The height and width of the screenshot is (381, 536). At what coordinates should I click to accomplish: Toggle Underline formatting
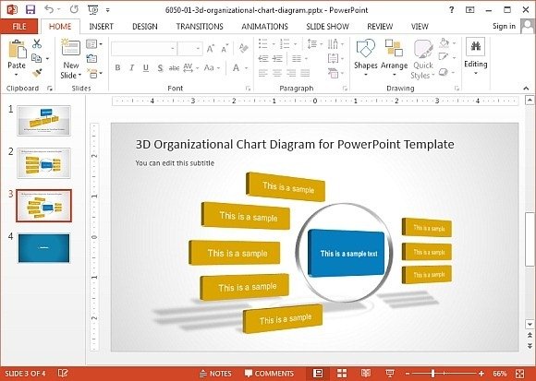click(146, 68)
